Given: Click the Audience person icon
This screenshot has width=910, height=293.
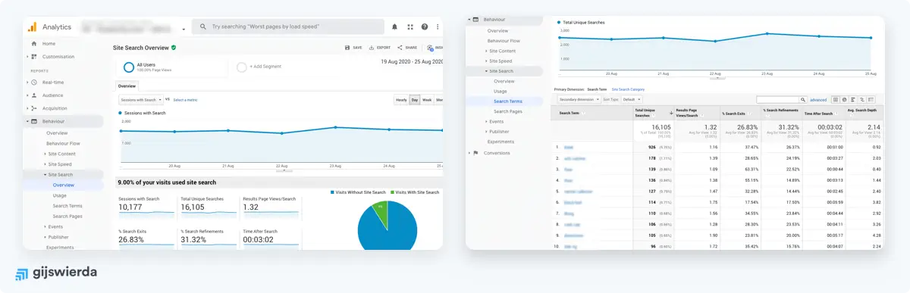Looking at the screenshot, I should pos(34,95).
